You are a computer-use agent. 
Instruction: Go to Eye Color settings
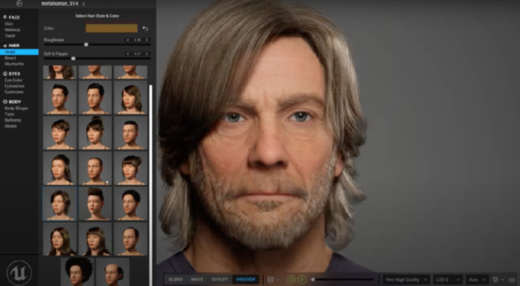click(x=14, y=80)
